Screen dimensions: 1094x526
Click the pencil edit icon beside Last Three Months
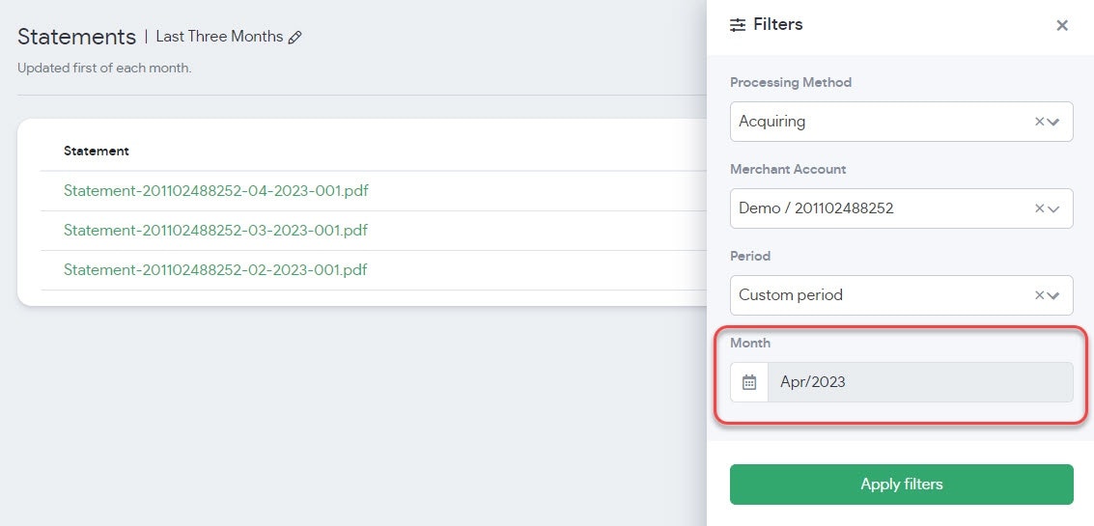[x=295, y=38]
